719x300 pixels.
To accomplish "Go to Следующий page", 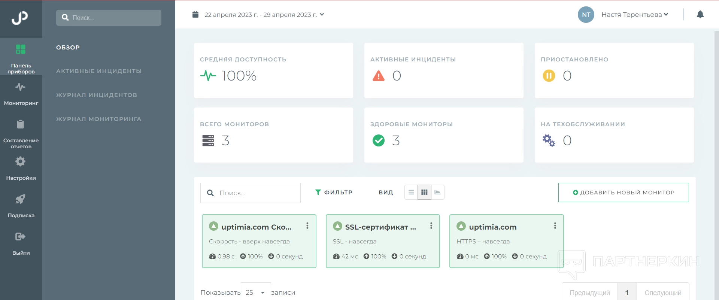I will click(662, 293).
